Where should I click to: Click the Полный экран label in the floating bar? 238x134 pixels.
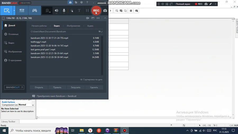click(183, 4)
